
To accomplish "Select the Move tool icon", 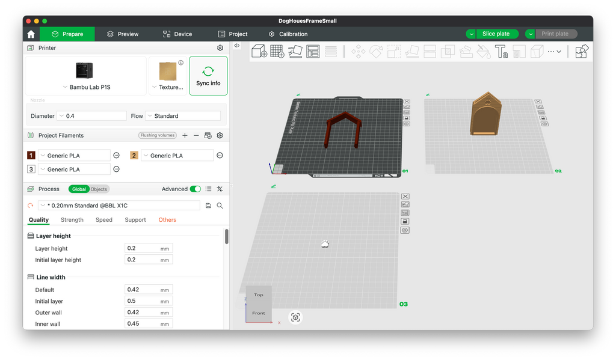I will (x=358, y=52).
